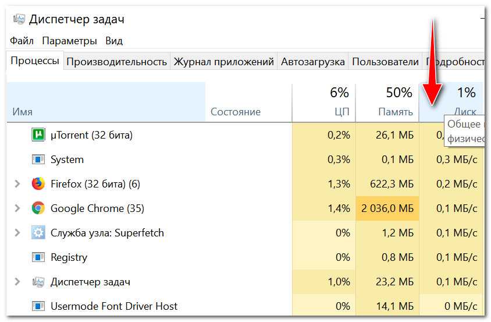Screen dimensions: 491x322
Task: Switch to the Производительность tab
Action: coord(116,62)
